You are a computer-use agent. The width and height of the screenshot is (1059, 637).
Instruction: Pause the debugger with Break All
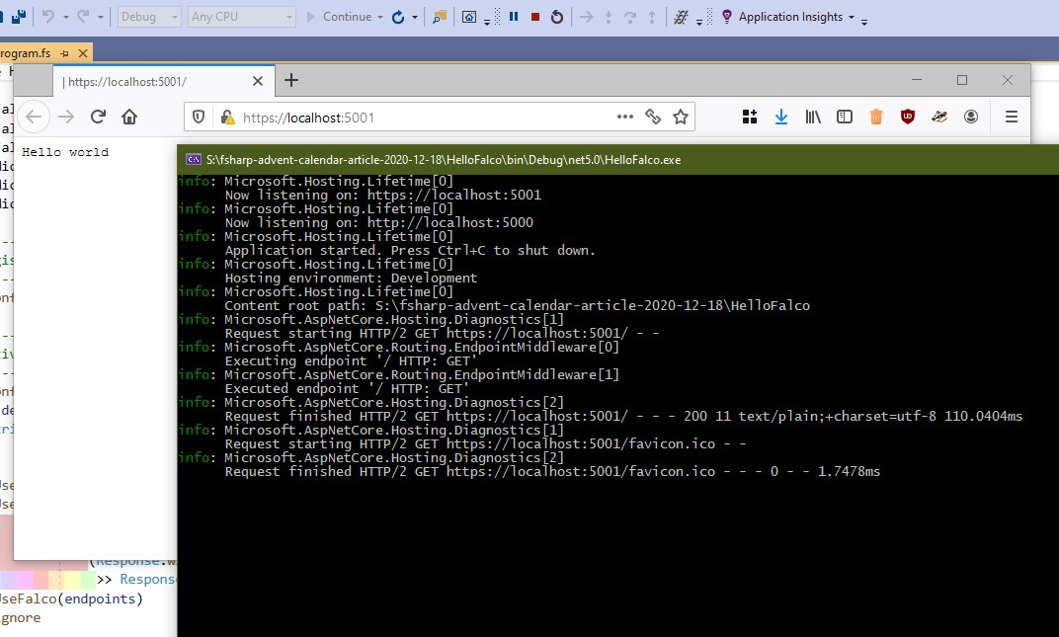[514, 17]
